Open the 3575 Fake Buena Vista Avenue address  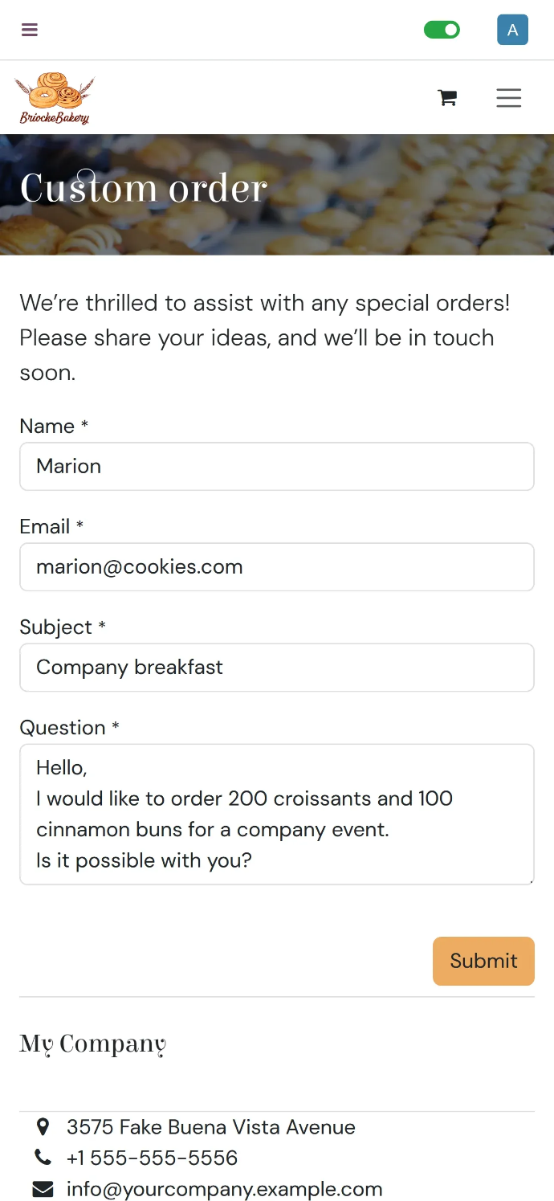tap(210, 1127)
